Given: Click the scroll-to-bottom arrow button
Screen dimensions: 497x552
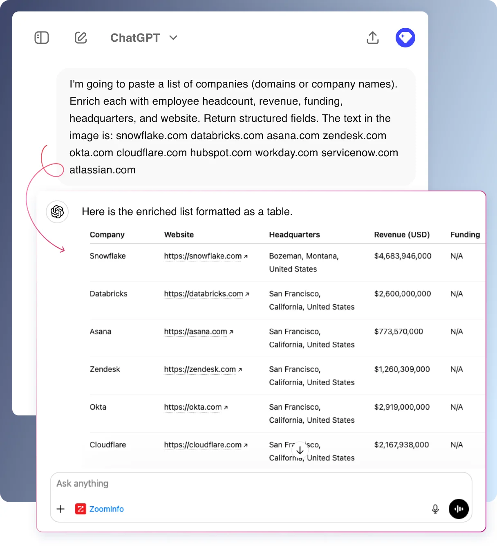Looking at the screenshot, I should (x=300, y=450).
